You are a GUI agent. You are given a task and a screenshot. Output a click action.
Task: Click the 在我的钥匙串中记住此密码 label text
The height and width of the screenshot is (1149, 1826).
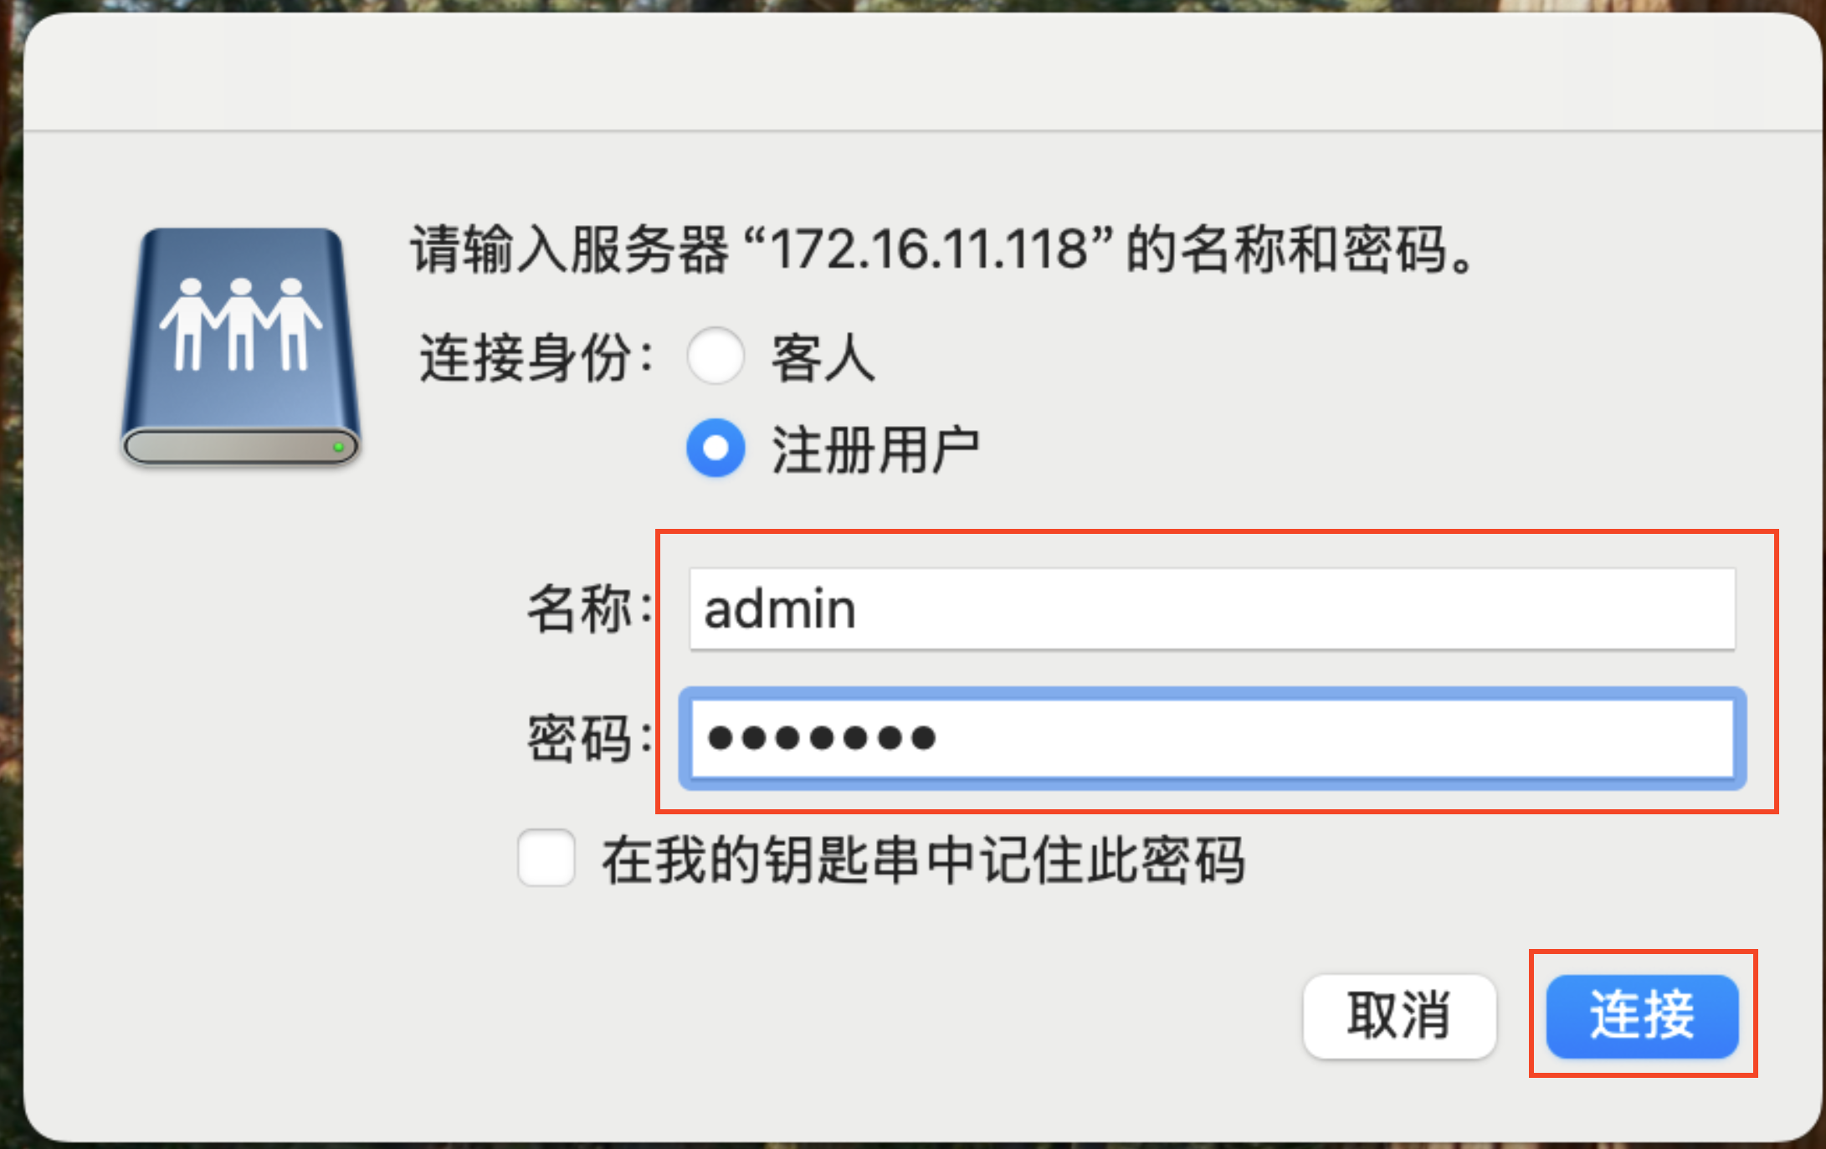[x=923, y=859]
